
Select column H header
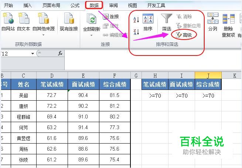pos(155,75)
